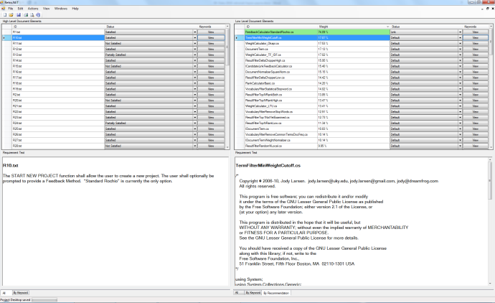The height and width of the screenshot is (303, 495).
Task: Click the New project toolbar icon
Action: tap(4, 14)
